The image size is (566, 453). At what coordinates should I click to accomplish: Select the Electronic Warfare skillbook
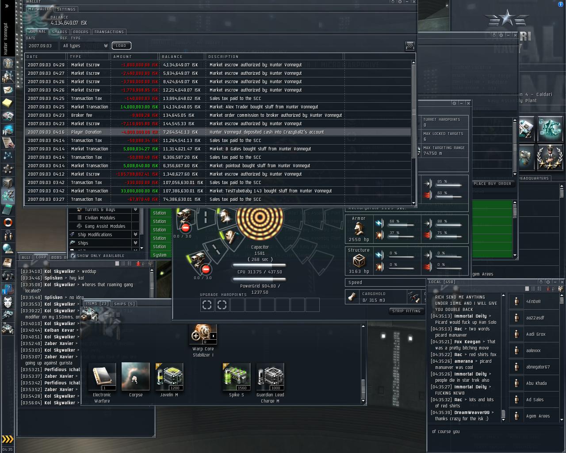[x=102, y=383]
